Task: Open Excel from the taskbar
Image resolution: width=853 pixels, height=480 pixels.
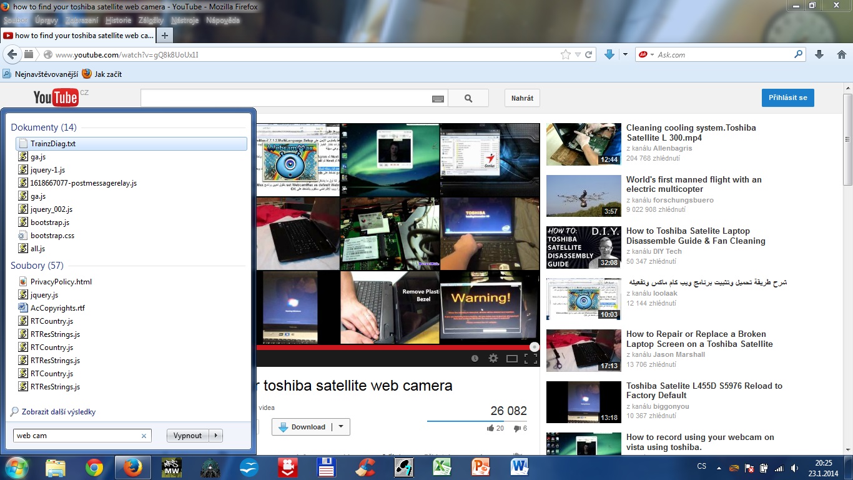Action: (x=443, y=467)
